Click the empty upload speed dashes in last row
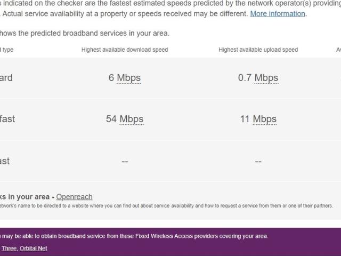The height and width of the screenshot is (256, 341). [258, 161]
